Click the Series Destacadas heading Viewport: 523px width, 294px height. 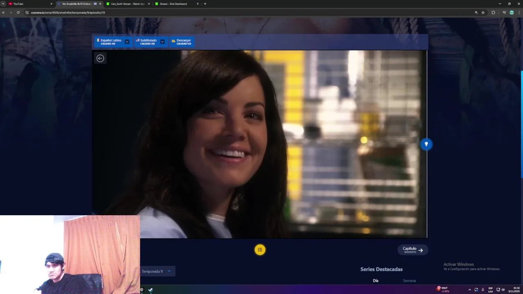(381, 269)
